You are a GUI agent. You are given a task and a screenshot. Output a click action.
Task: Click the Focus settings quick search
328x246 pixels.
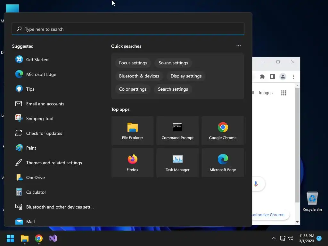(x=133, y=63)
